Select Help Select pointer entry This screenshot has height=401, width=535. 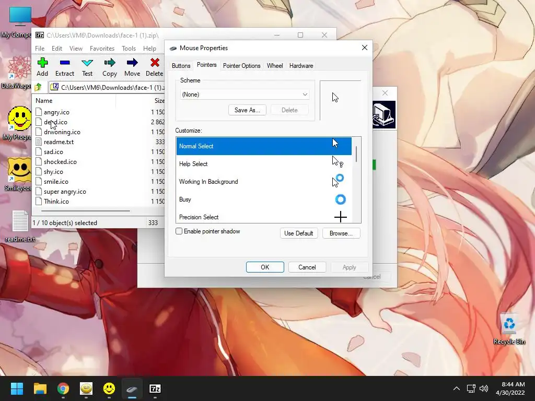point(264,163)
